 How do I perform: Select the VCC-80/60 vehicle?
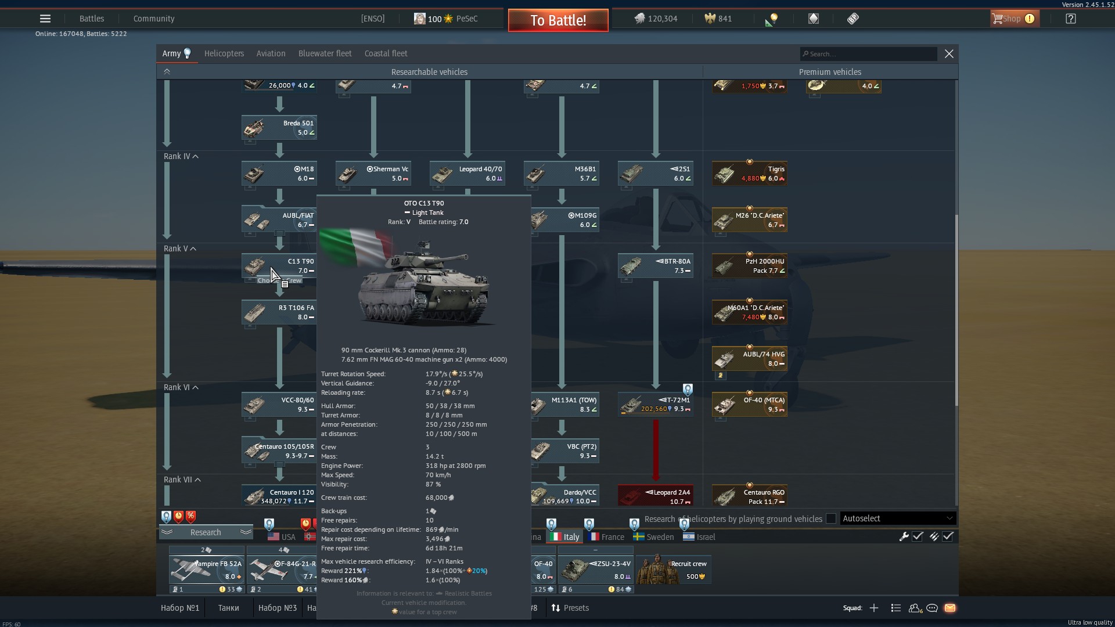tap(279, 405)
